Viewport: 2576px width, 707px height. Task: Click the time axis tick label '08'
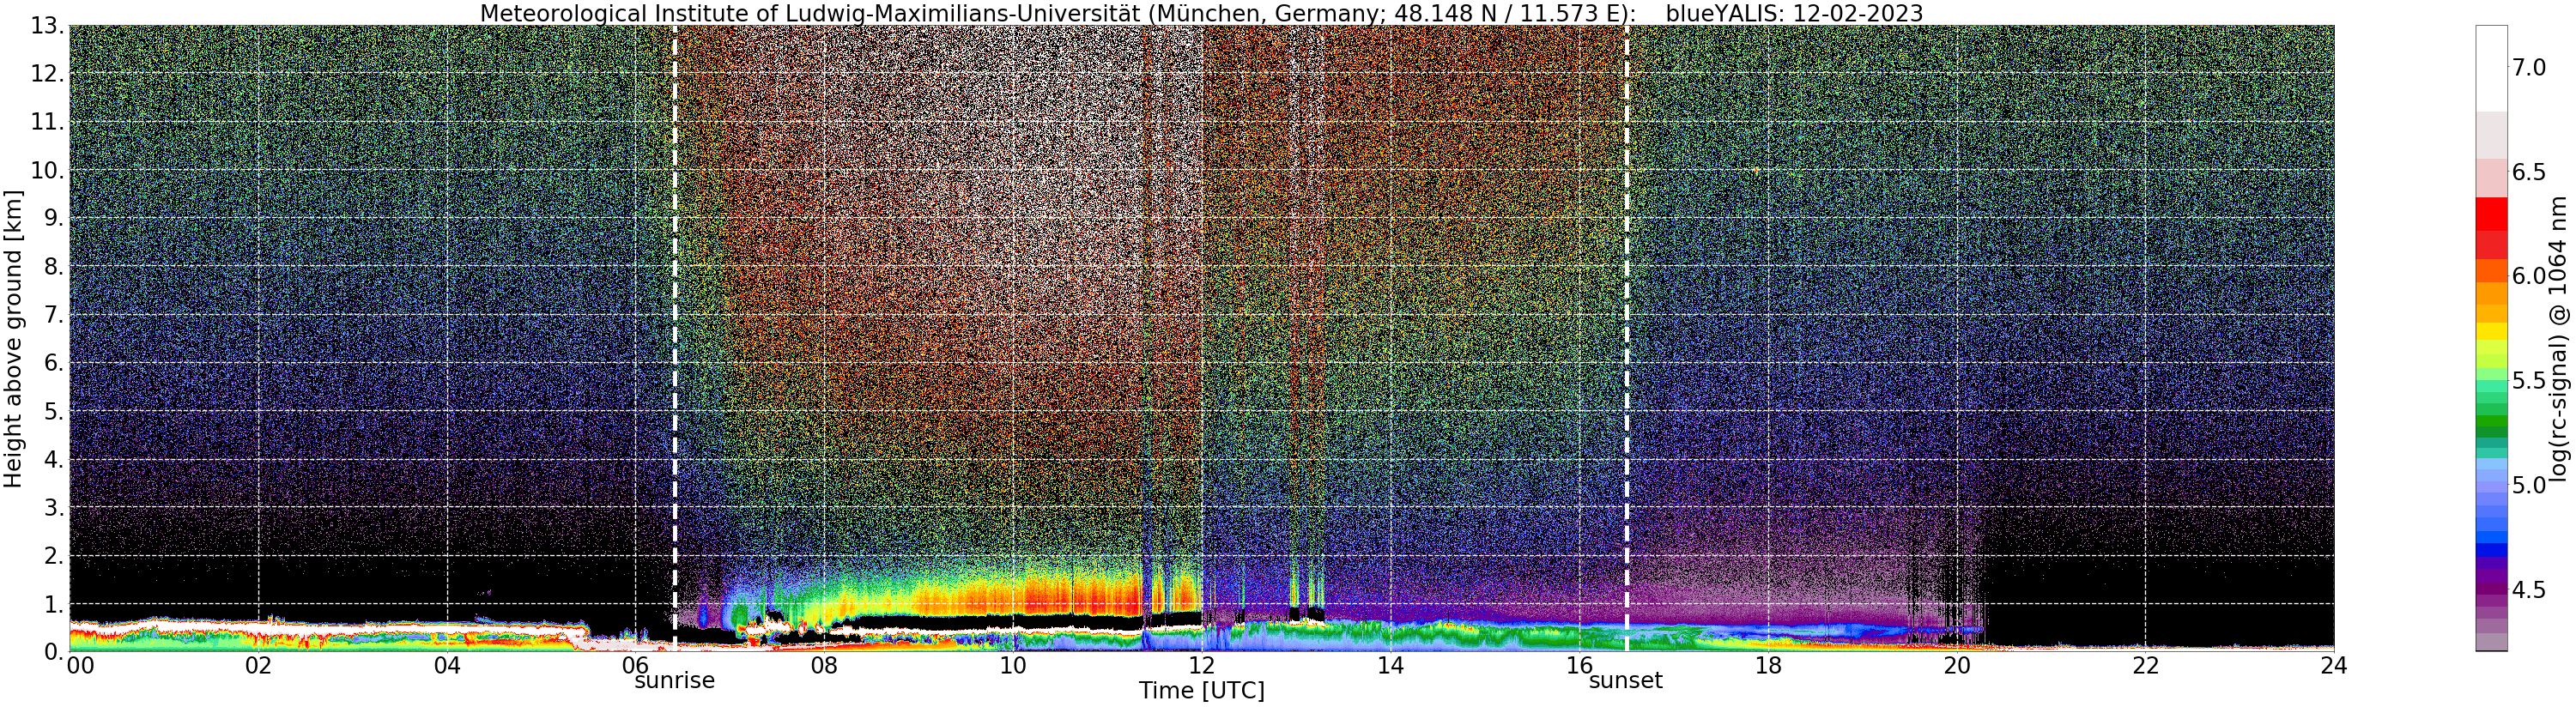824,666
